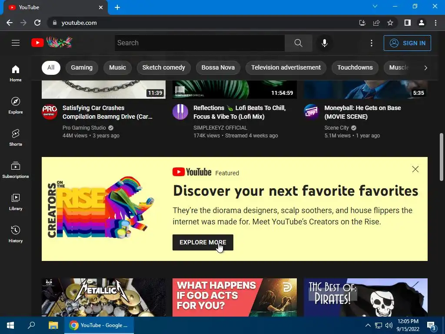The height and width of the screenshot is (334, 445).
Task: Open the notification center icon
Action: (432, 326)
